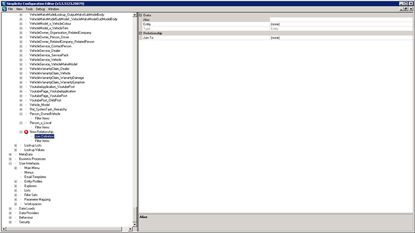Open the Window menu
This screenshot has height=233, width=415.
tap(53, 9)
